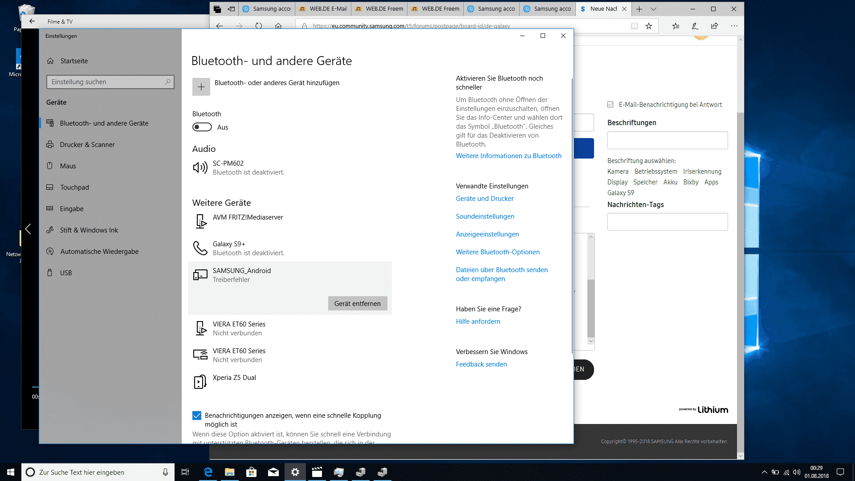Click Edge refresh button

259,26
